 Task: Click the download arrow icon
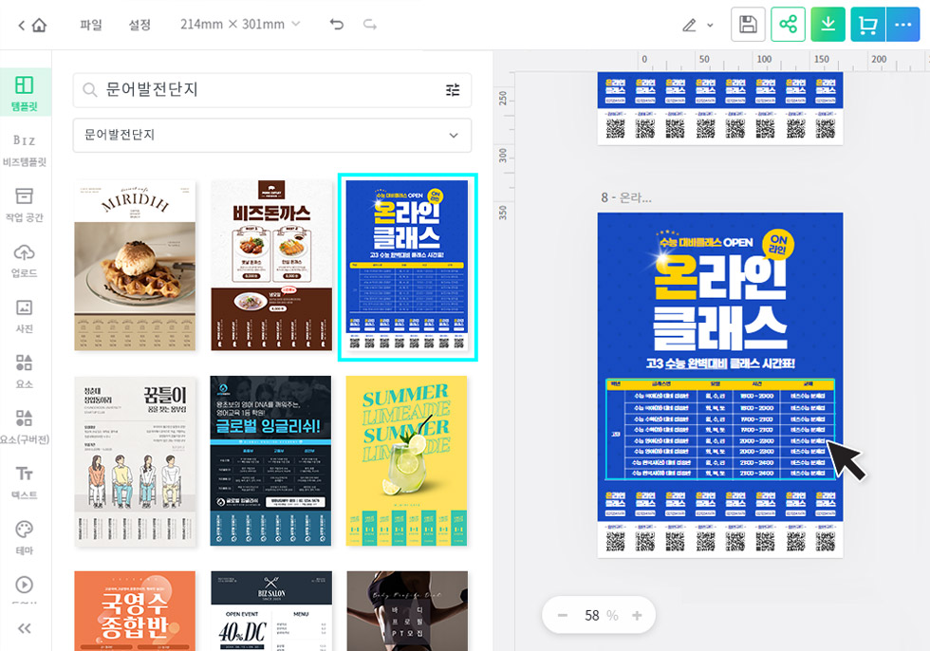tap(828, 25)
